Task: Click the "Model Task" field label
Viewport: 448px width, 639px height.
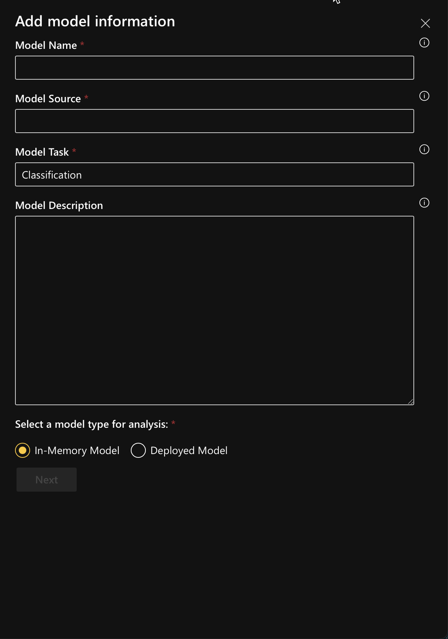Action: pyautogui.click(x=42, y=152)
